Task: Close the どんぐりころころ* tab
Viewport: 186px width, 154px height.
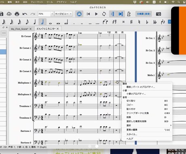Action: point(58,29)
